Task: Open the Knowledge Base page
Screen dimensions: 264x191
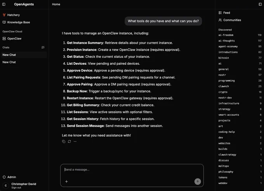Action: coord(16,22)
